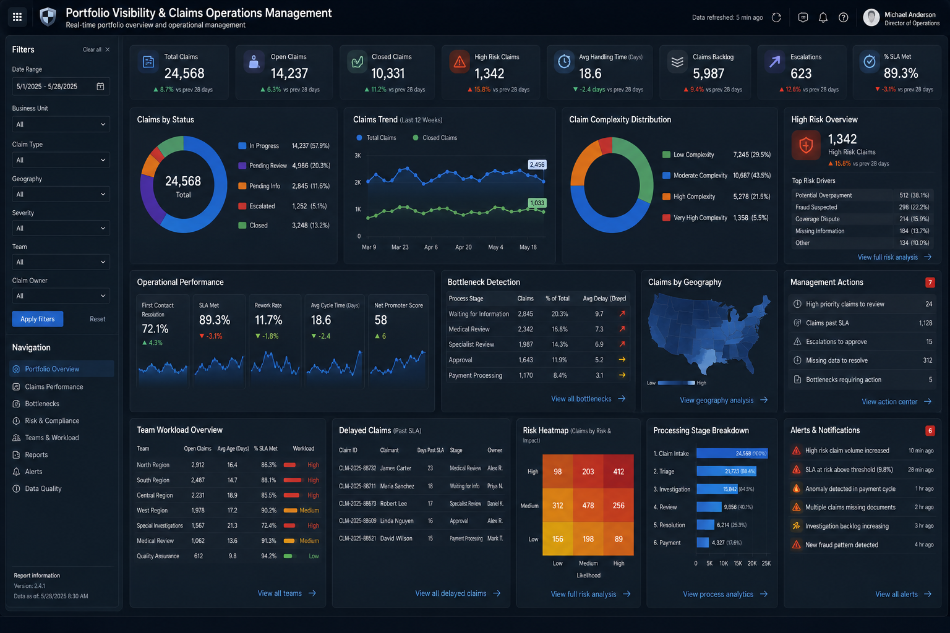Click delayed claim CLM-2025-88732
This screenshot has width=950, height=633.
pyautogui.click(x=357, y=468)
